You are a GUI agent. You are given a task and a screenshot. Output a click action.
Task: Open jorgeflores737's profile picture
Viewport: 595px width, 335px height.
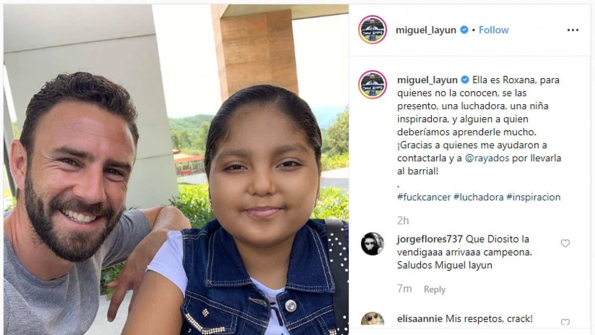[x=372, y=244]
